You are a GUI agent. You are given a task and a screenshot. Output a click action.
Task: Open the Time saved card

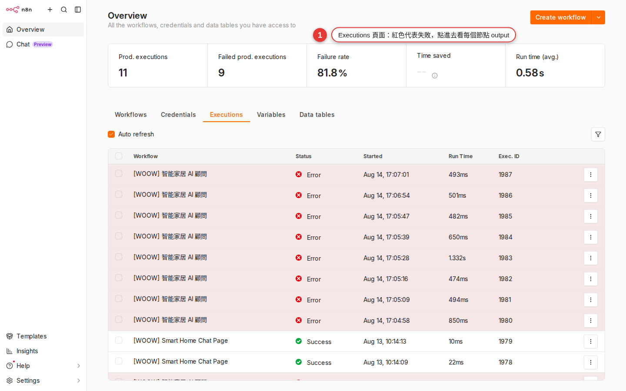click(x=456, y=66)
